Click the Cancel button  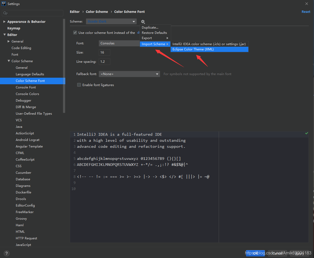[x=277, y=253]
